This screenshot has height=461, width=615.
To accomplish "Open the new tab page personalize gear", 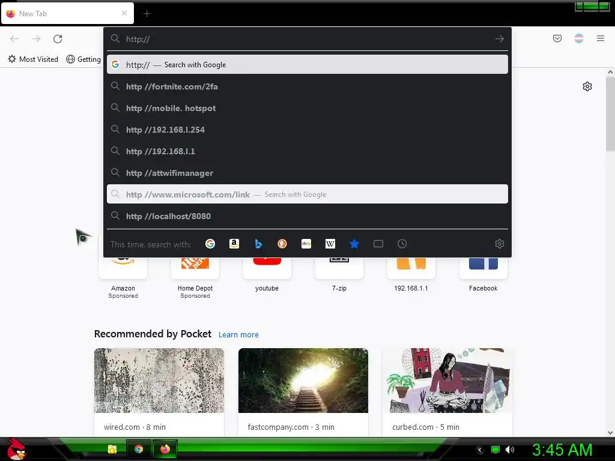I will click(587, 86).
